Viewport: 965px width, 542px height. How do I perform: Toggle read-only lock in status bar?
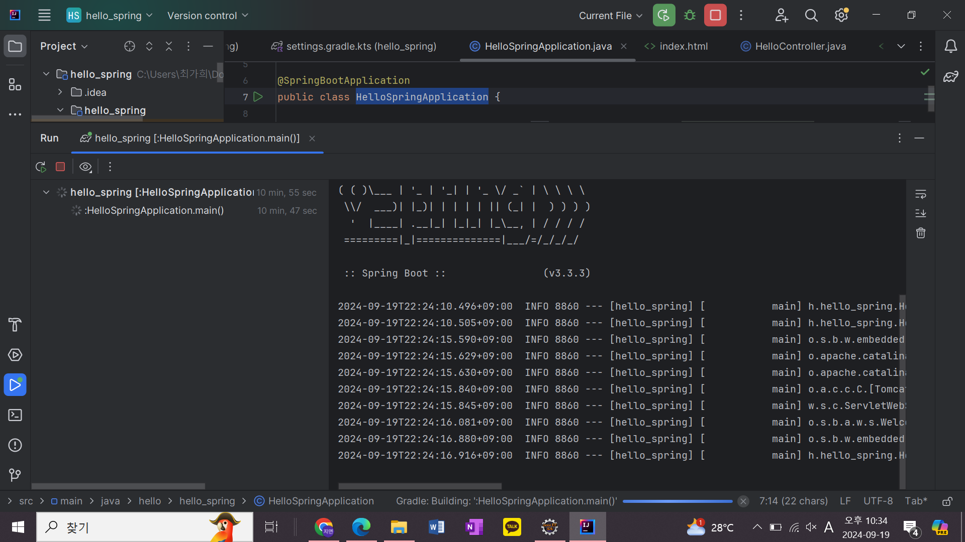click(x=947, y=501)
